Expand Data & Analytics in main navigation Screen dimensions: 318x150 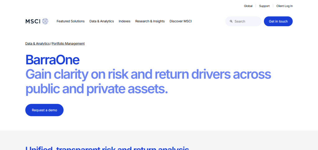(x=102, y=21)
